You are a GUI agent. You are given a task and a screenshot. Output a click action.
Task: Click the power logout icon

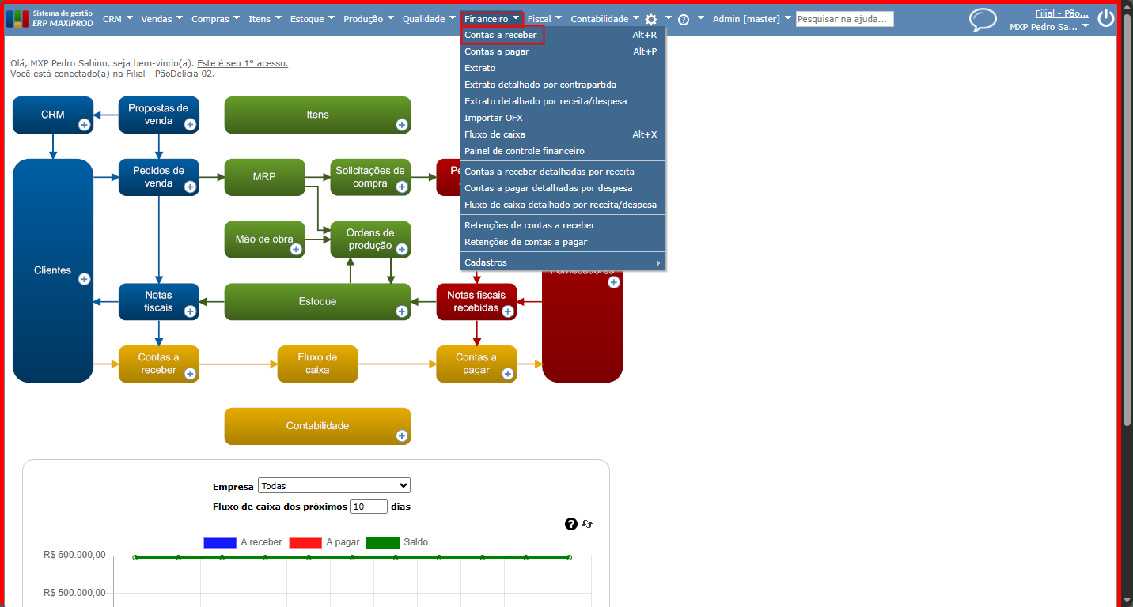pyautogui.click(x=1105, y=19)
